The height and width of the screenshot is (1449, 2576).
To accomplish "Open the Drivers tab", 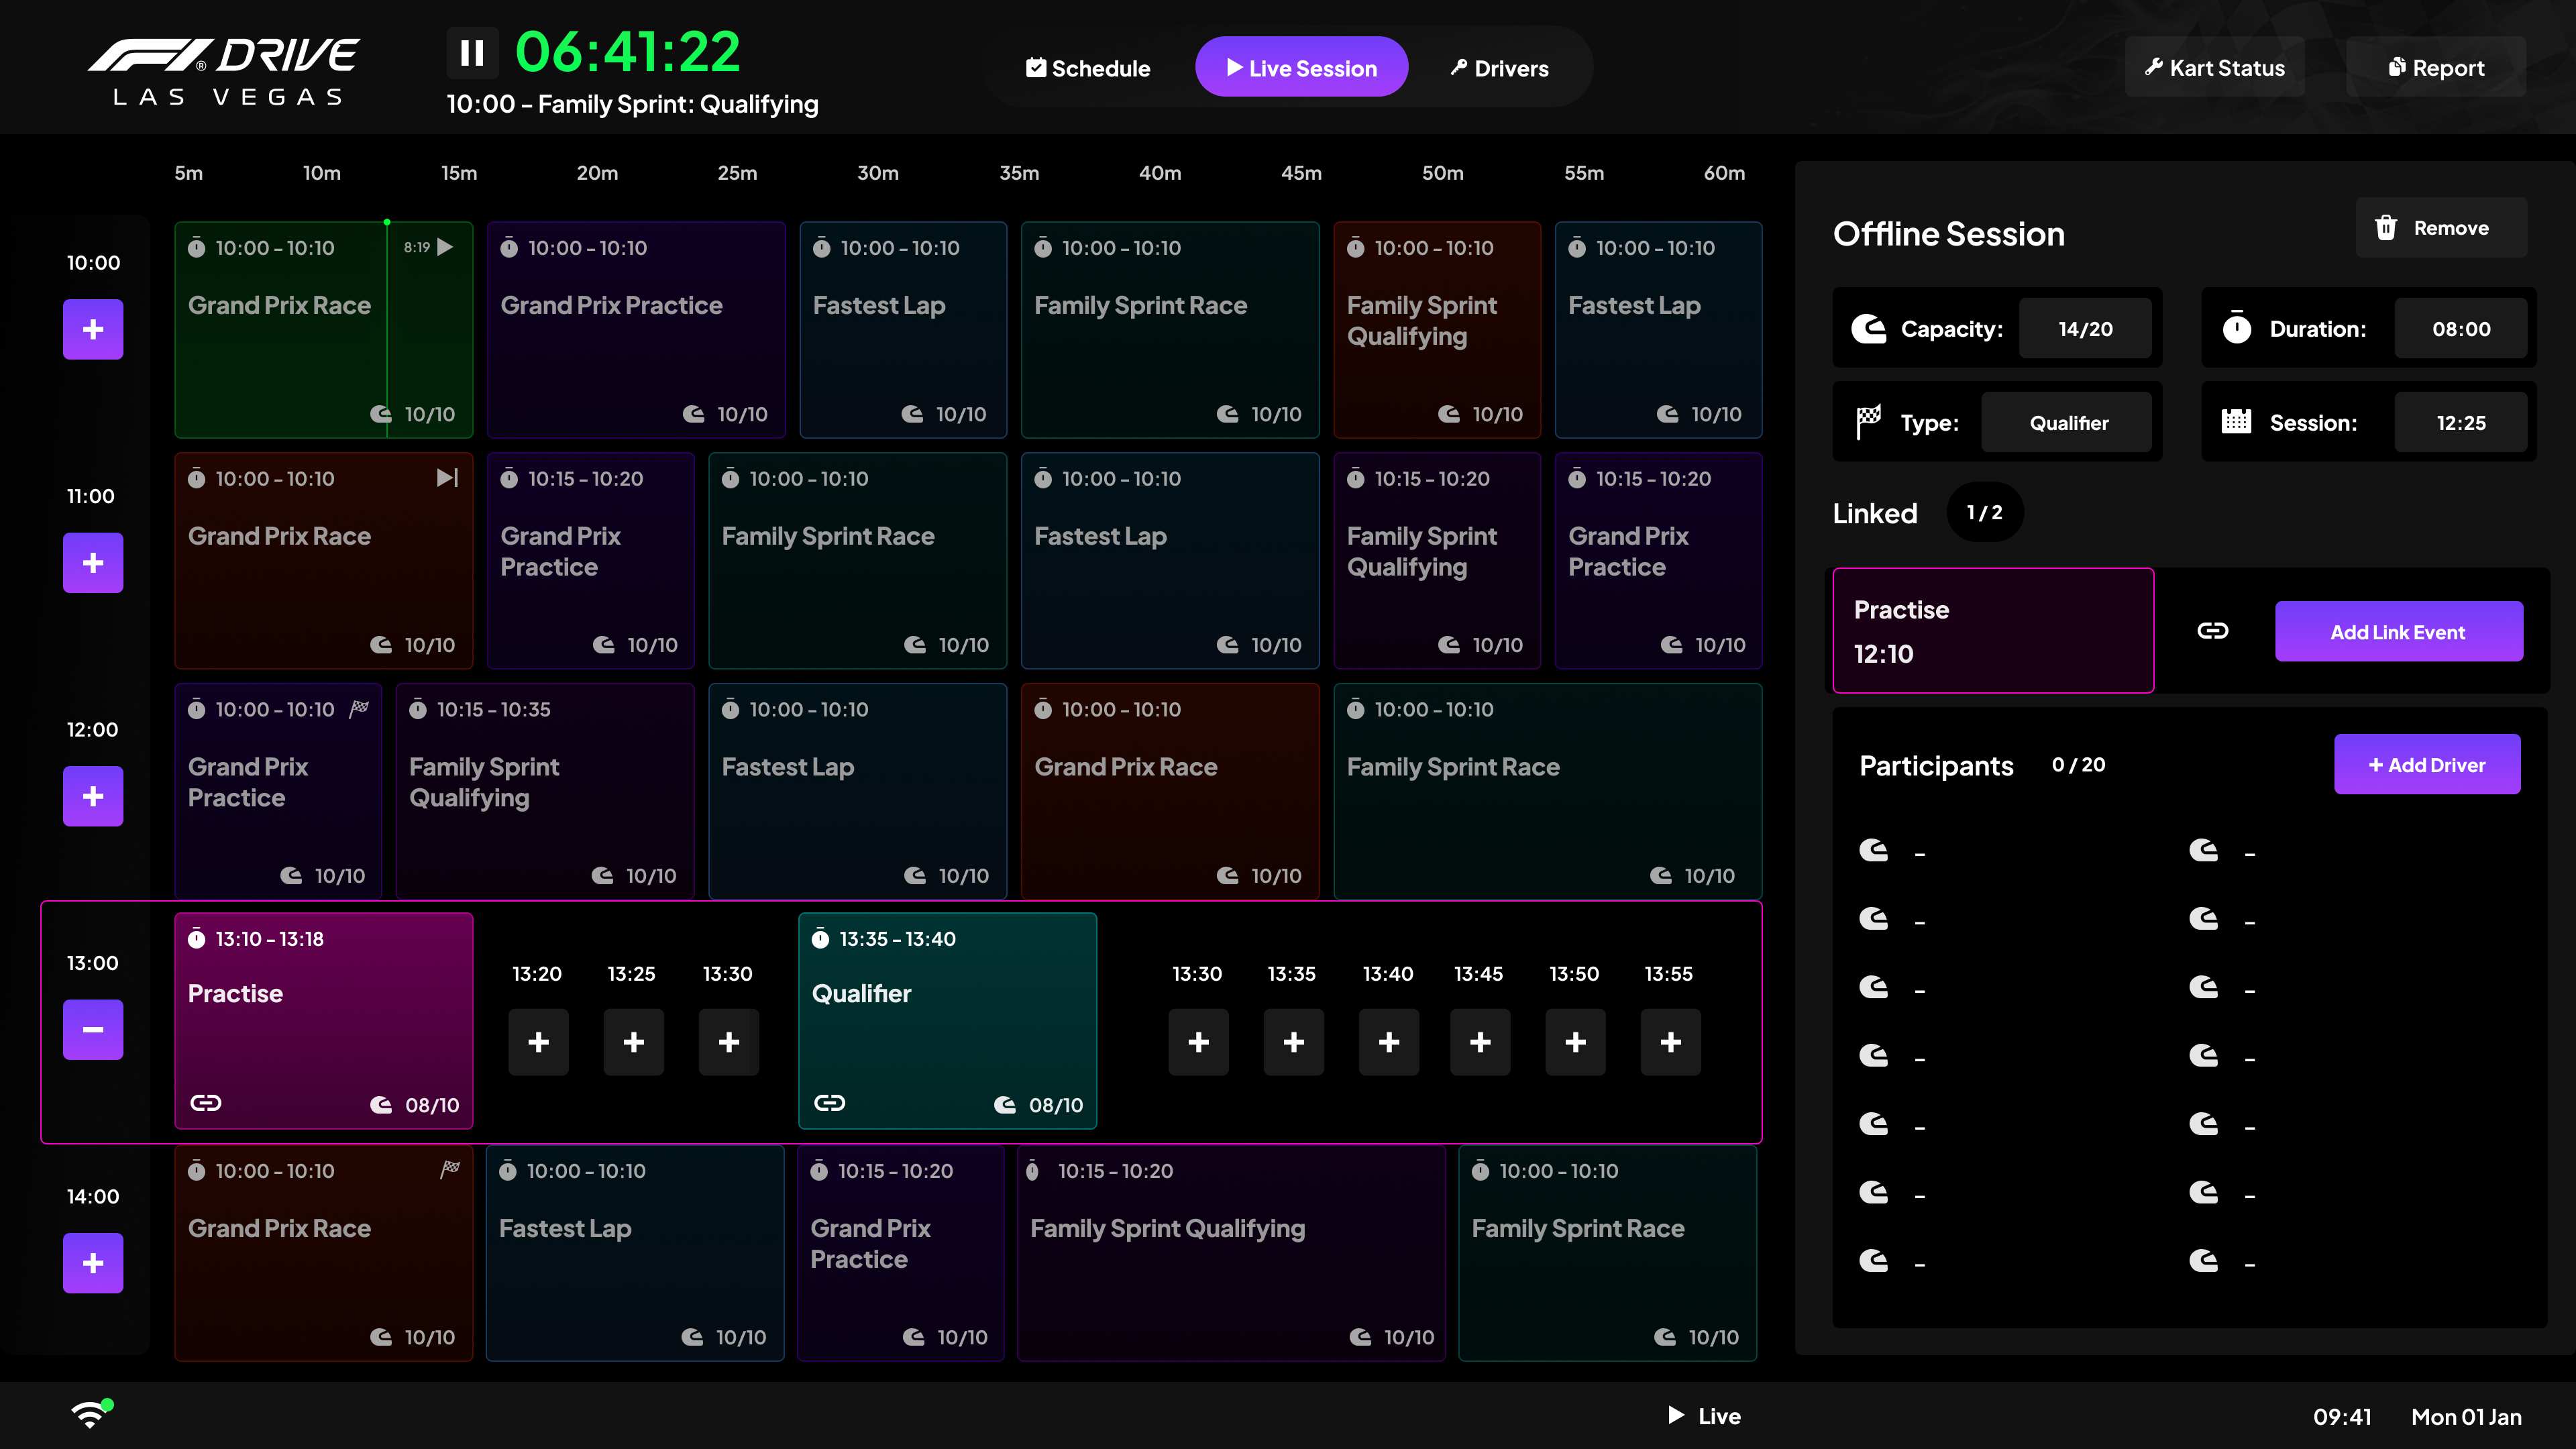I will click(1499, 68).
